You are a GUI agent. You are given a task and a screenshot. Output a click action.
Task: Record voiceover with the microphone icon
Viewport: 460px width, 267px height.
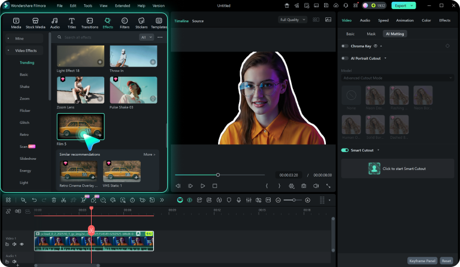pos(238,199)
